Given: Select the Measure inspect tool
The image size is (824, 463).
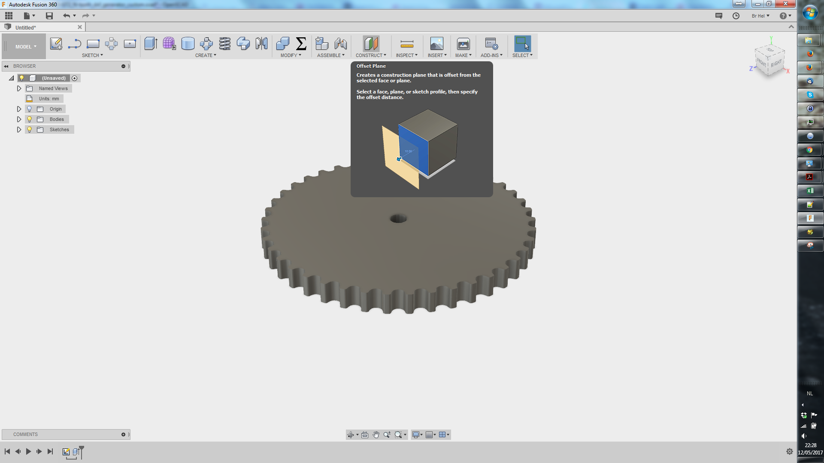Looking at the screenshot, I should click(407, 44).
